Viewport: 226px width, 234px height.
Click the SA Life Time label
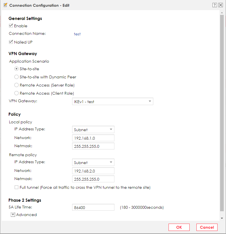pos(20,207)
